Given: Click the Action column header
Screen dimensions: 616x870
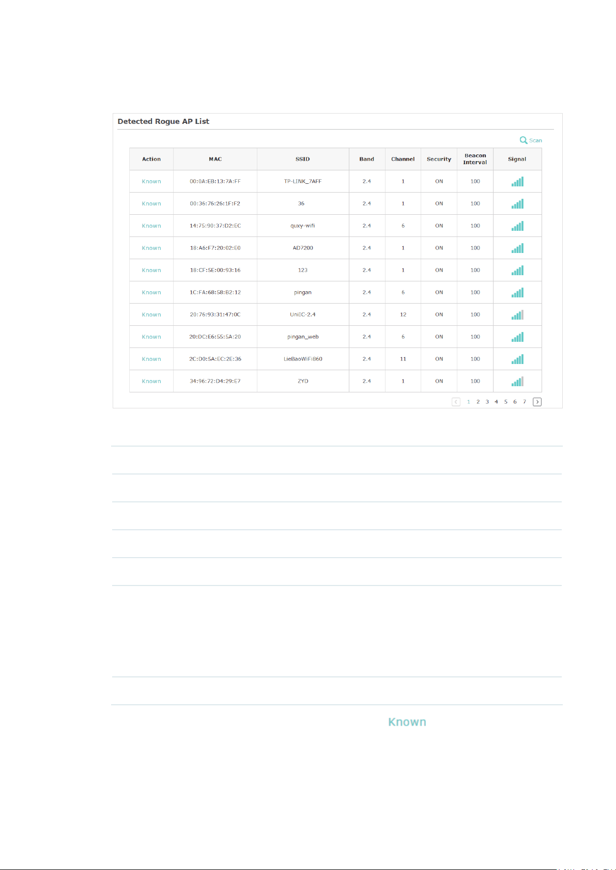Looking at the screenshot, I should [x=151, y=159].
